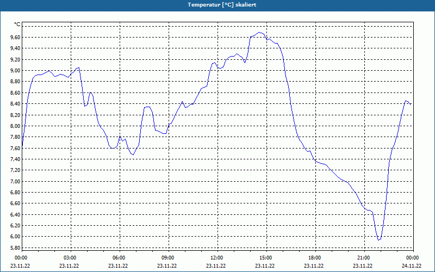Select the y-axis label "8,20"
Screen dimensions: 435x272
(16, 115)
